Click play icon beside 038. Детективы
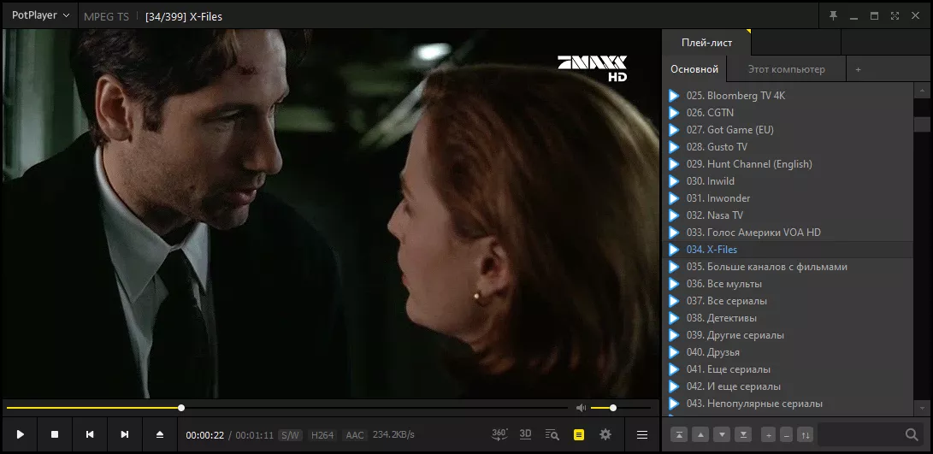This screenshot has width=933, height=454. coord(674,318)
